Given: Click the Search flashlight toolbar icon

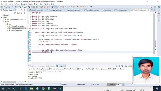Looking at the screenshot, I should pos(48,7).
